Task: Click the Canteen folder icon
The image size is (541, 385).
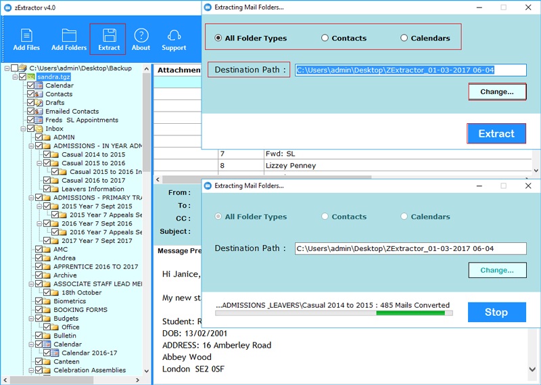Action: [47, 361]
